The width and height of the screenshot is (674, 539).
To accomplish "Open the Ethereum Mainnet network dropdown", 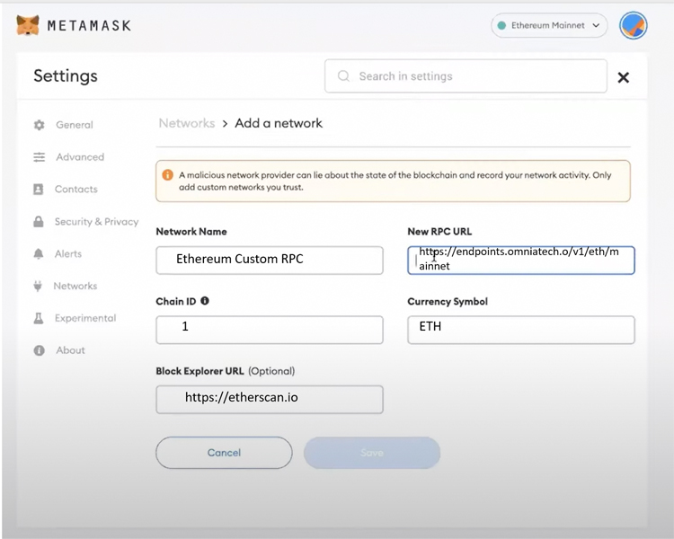I will pos(549,25).
